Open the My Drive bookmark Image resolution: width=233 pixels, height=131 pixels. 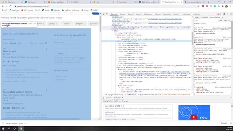pos(66,10)
